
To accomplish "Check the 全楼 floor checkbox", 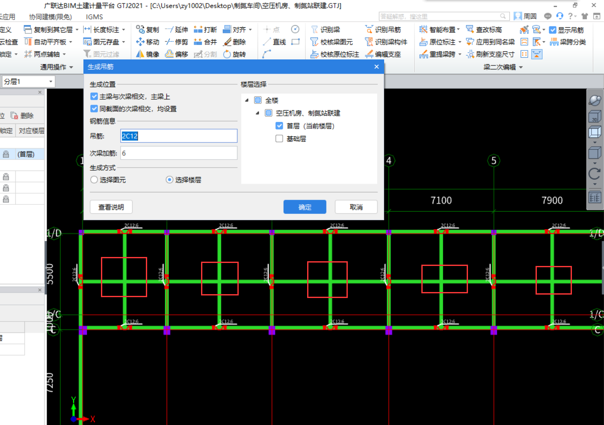I will (258, 100).
